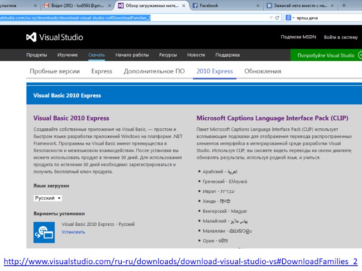
Task: Switch to the Facebook browser tab
Action: click(x=226, y=5)
